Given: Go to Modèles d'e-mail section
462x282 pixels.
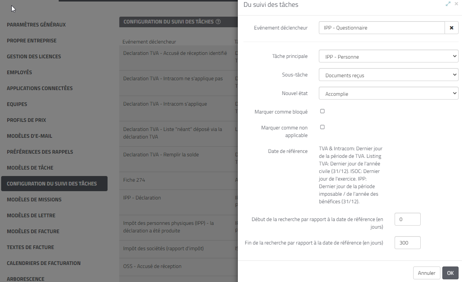Looking at the screenshot, I should coord(30,136).
